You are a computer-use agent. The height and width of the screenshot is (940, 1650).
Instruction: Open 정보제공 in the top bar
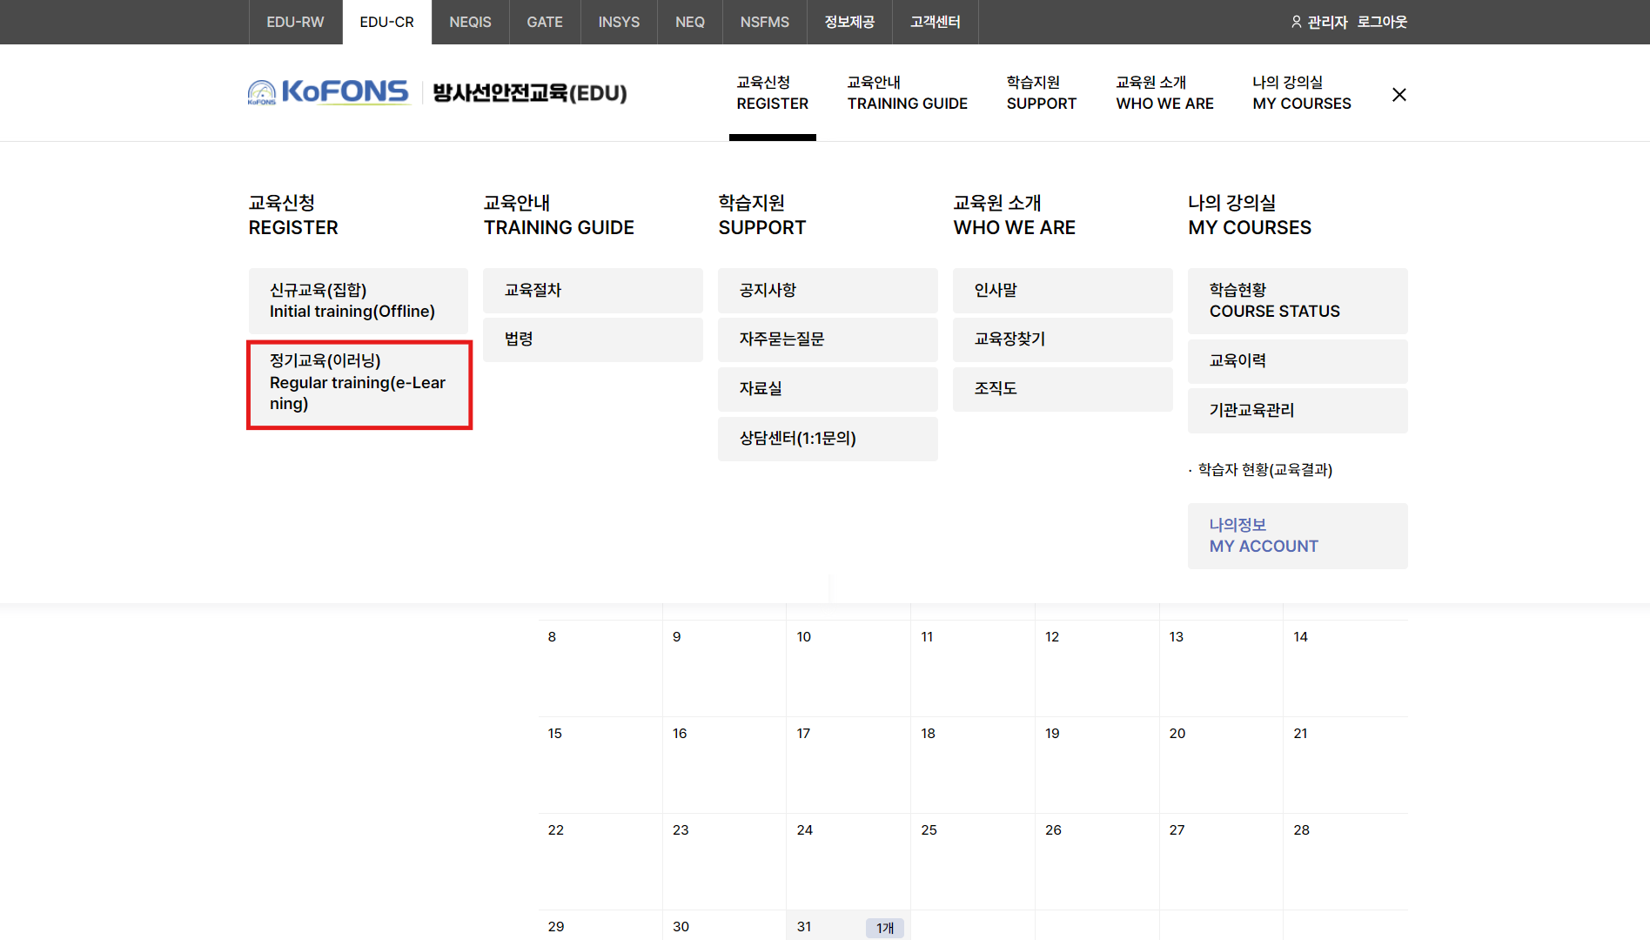(849, 22)
